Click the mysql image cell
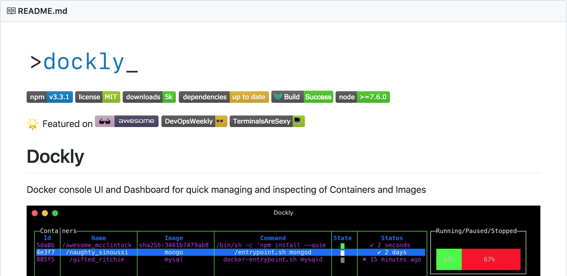The image size is (567, 276). pos(174,259)
